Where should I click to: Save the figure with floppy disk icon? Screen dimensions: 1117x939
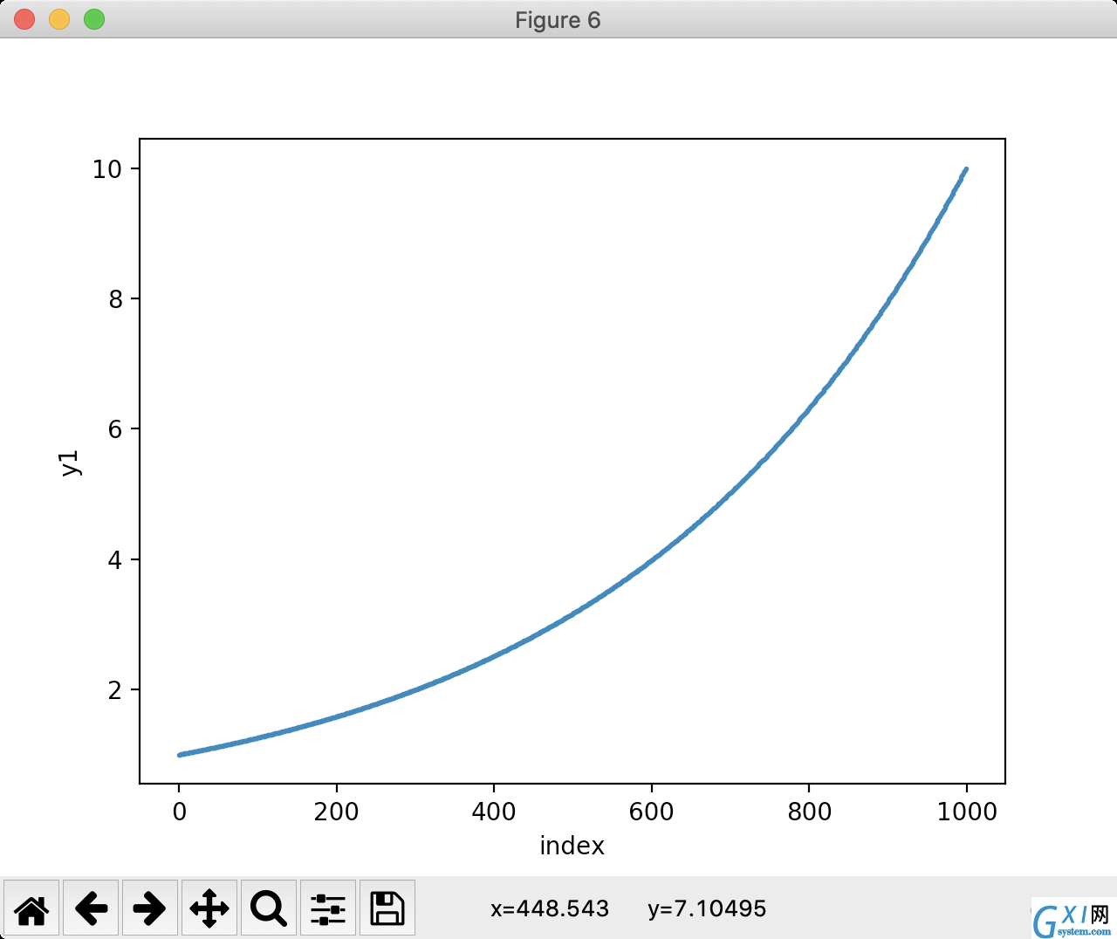tap(387, 908)
